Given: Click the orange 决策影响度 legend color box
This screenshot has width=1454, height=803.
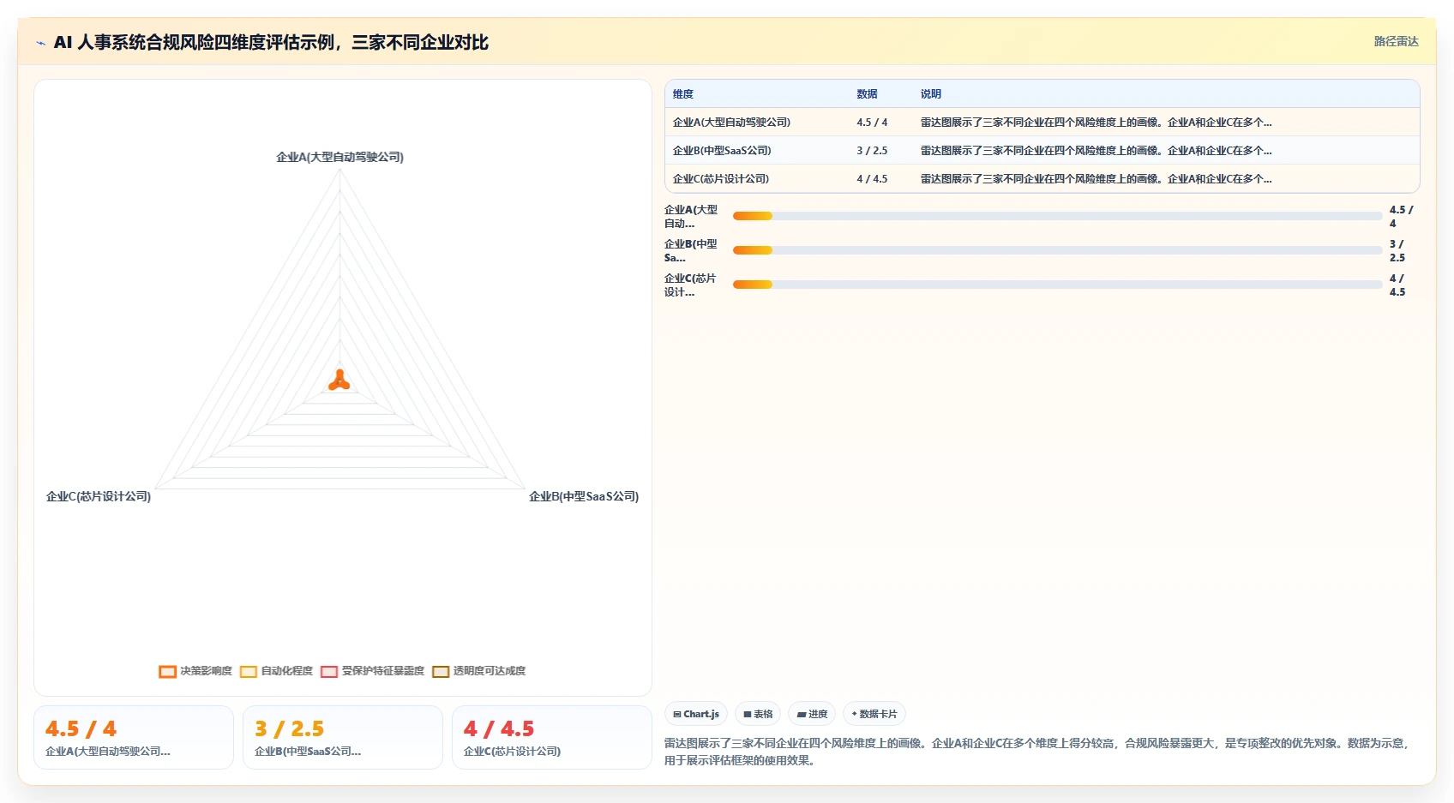Looking at the screenshot, I should pos(167,671).
